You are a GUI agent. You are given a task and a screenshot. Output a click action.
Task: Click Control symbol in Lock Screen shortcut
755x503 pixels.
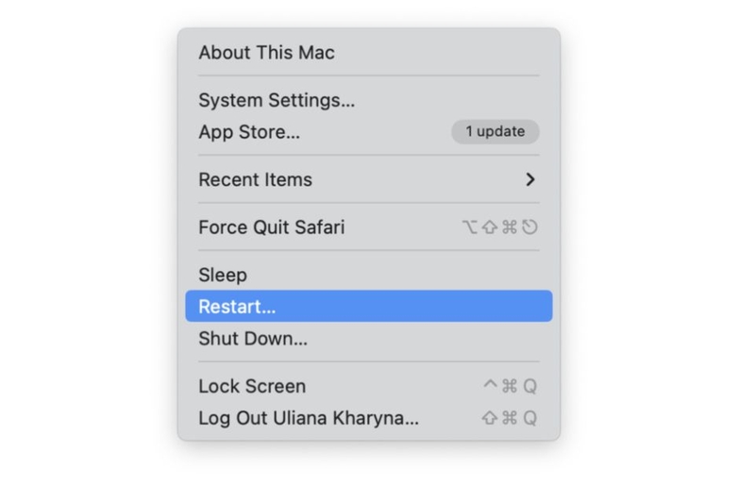pyautogui.click(x=490, y=386)
